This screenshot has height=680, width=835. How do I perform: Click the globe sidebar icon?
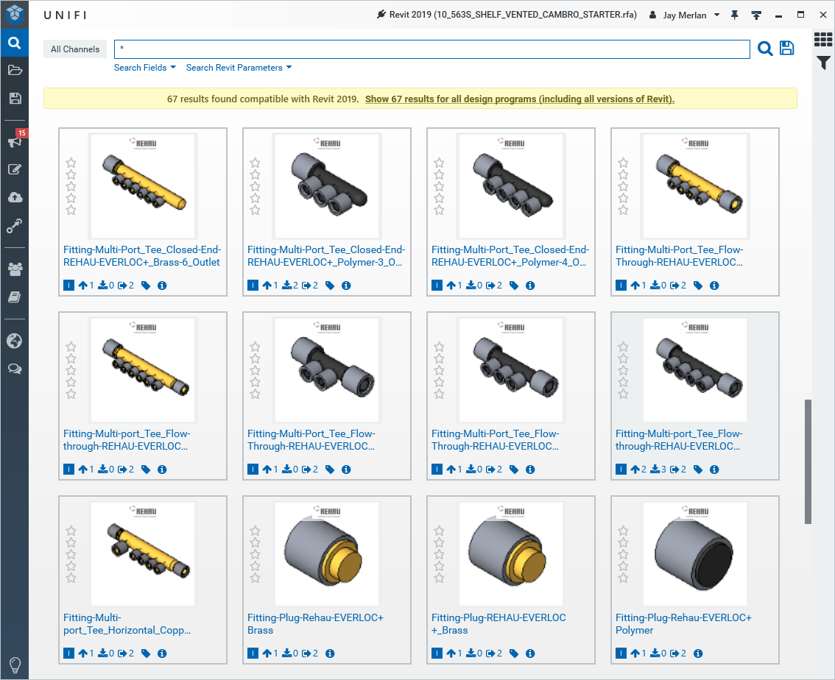click(15, 341)
